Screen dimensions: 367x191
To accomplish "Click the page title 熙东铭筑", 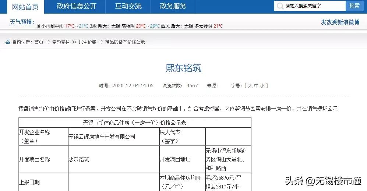I will point(183,68).
